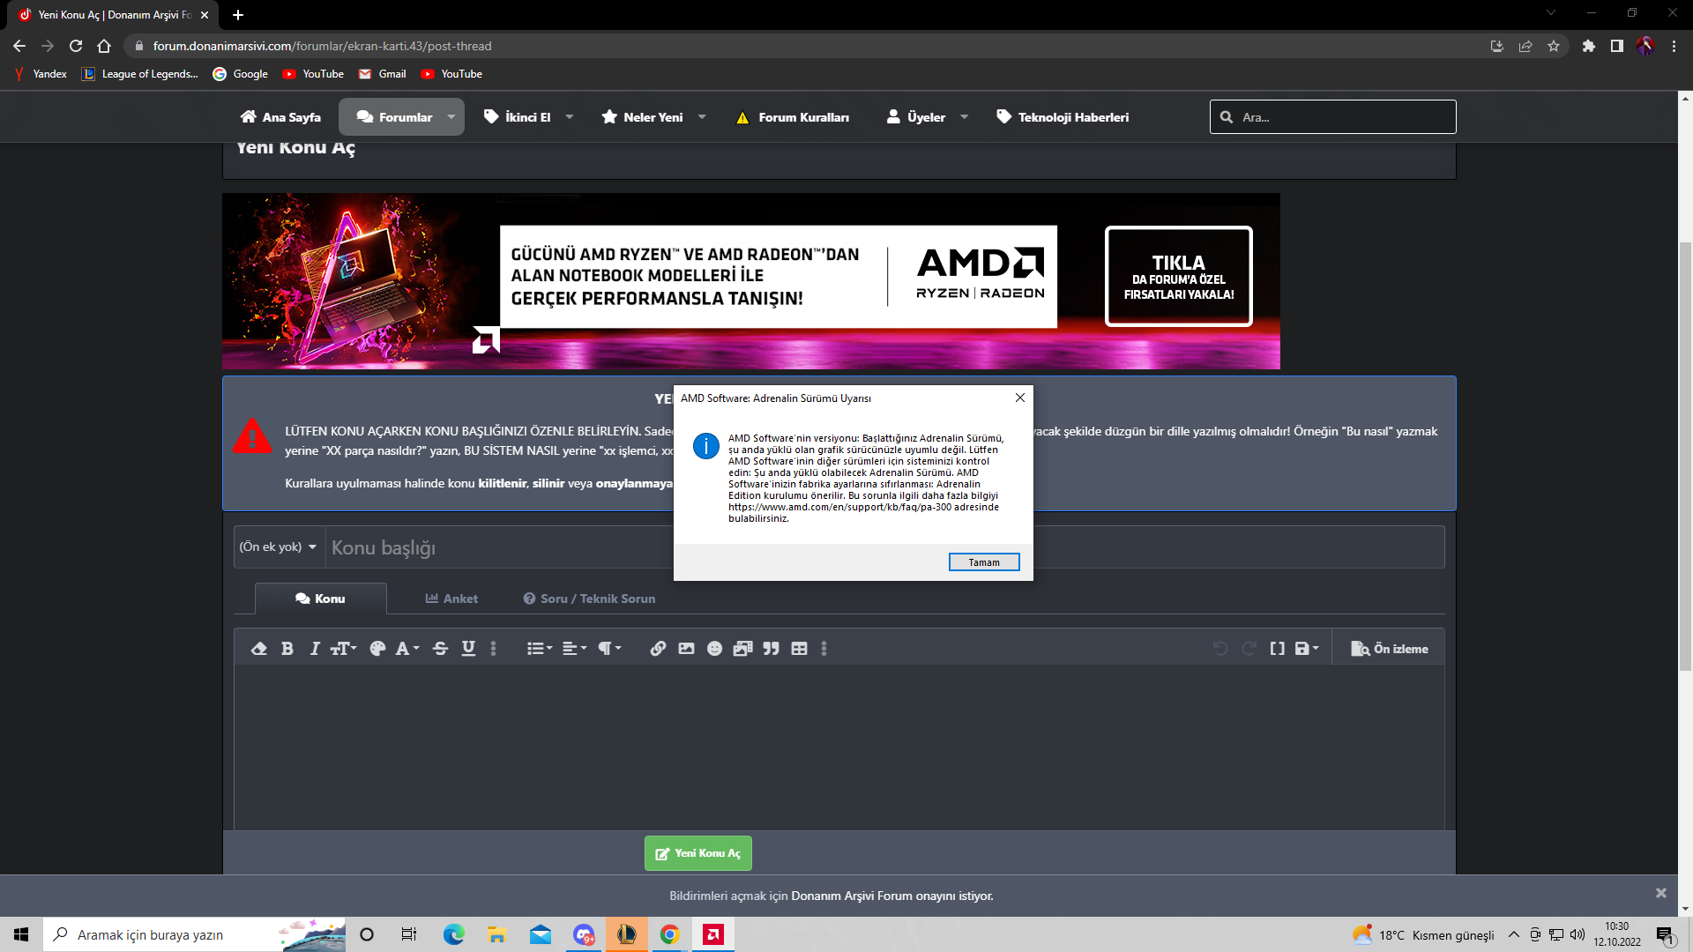The image size is (1693, 952).
Task: Switch to the Anket tab
Action: click(x=451, y=599)
